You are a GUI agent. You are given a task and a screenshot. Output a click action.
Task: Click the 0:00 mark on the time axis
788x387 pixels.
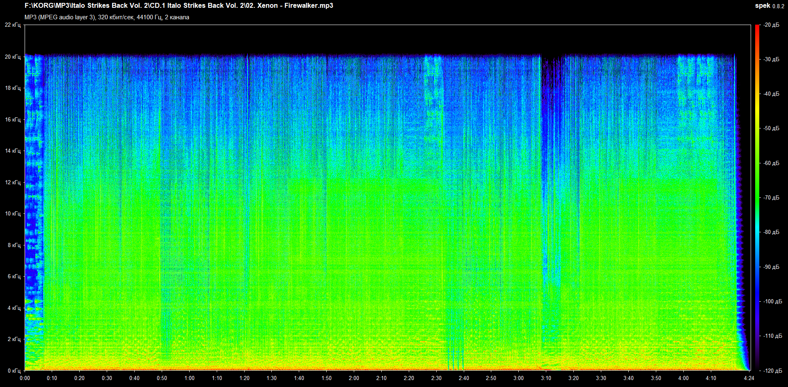25,378
